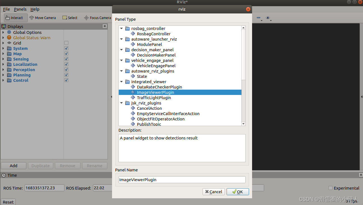Screen dimensions: 363x205
Task: Click the Sensing folder icon
Action: [9, 59]
